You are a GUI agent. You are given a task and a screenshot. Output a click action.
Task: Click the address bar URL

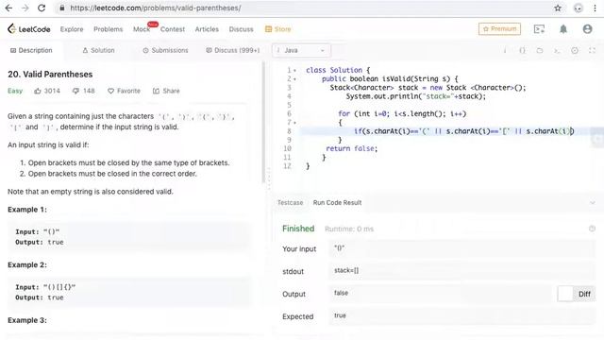click(156, 8)
